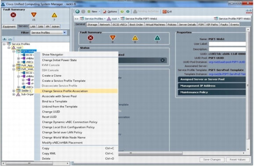Switch to the SAN tab
Screen dimensions: 254x167
40,26
